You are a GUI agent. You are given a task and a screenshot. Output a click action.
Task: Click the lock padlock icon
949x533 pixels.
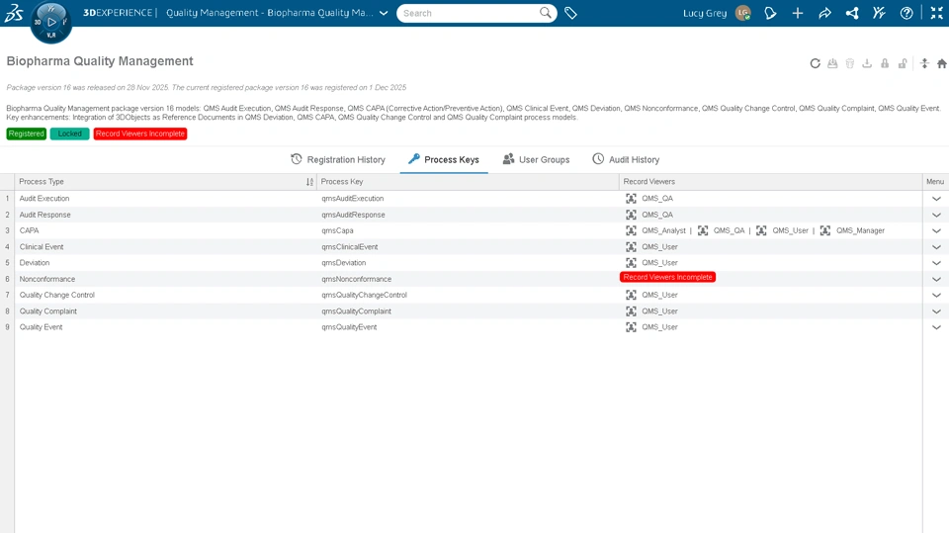(885, 63)
